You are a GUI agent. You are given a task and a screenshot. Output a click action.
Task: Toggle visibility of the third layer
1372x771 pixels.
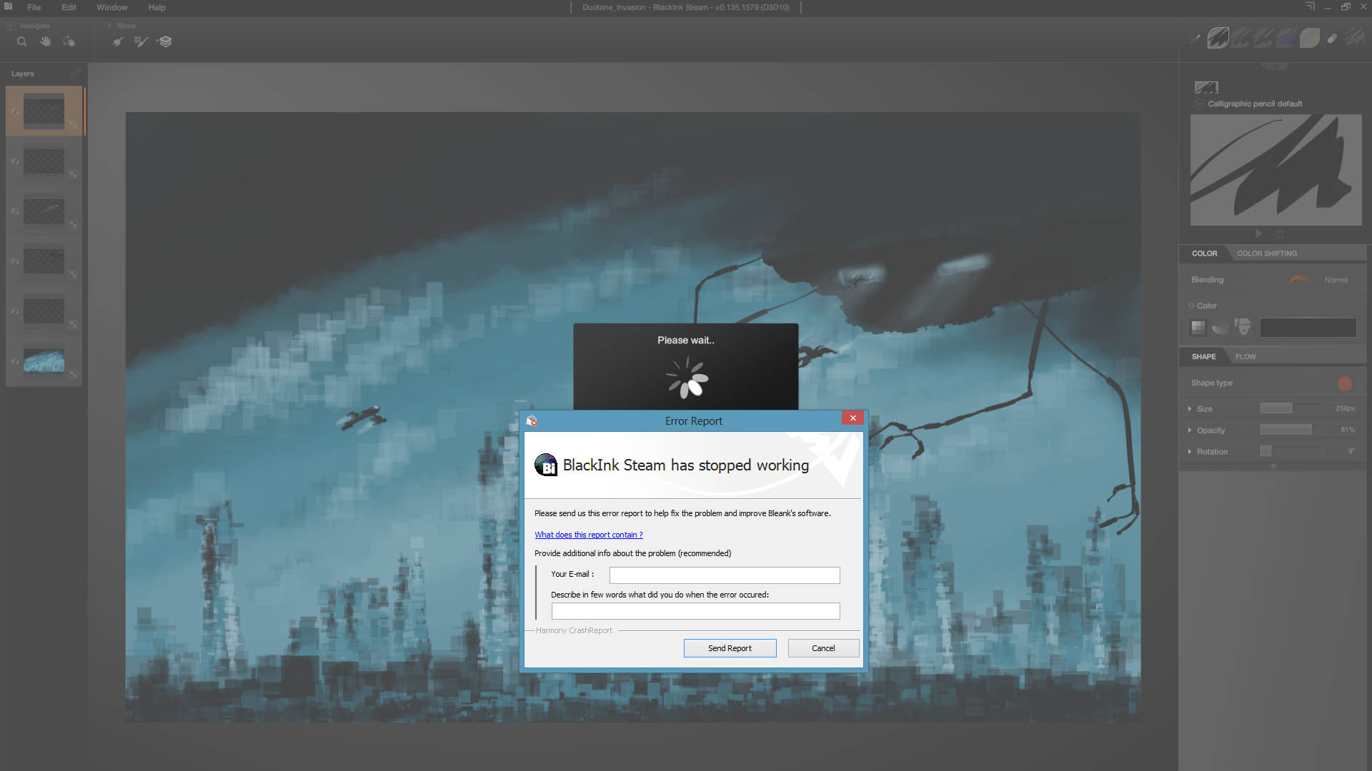click(x=15, y=211)
